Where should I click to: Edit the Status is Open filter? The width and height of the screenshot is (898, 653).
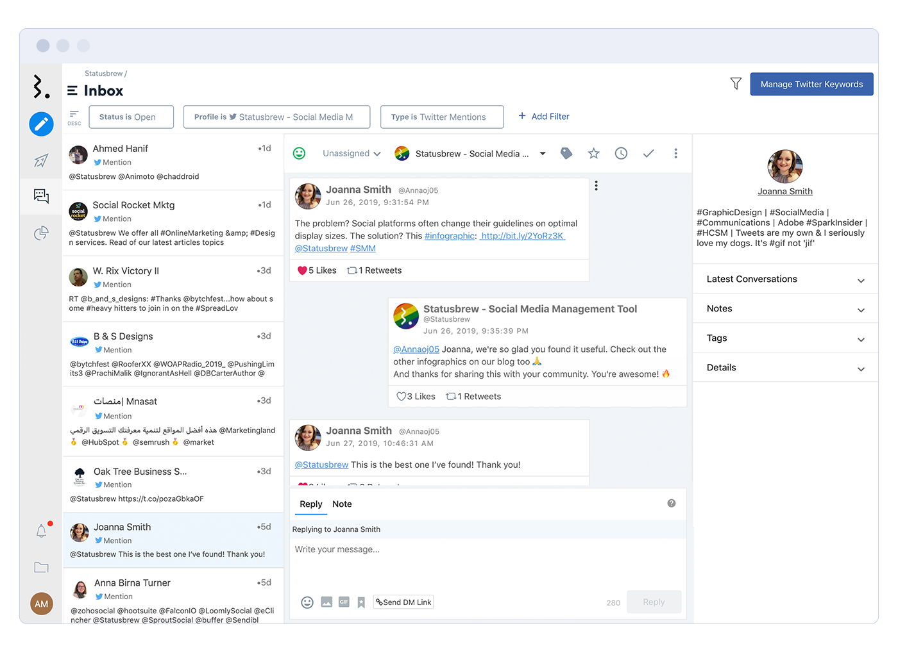[x=131, y=117]
